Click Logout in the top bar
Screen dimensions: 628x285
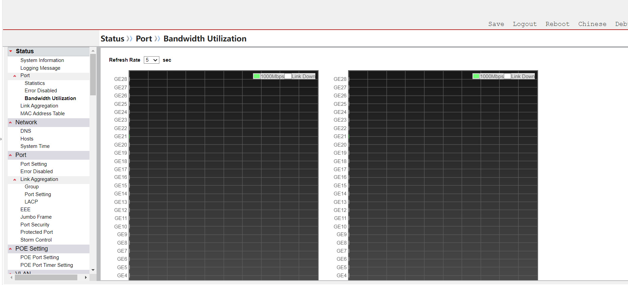[525, 24]
